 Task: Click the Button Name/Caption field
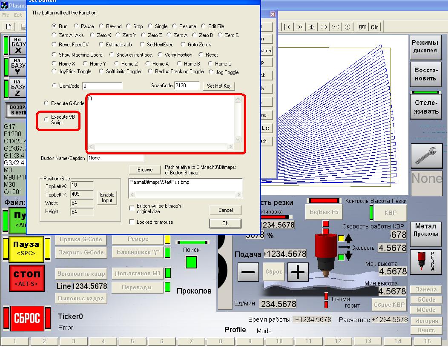tap(116, 158)
